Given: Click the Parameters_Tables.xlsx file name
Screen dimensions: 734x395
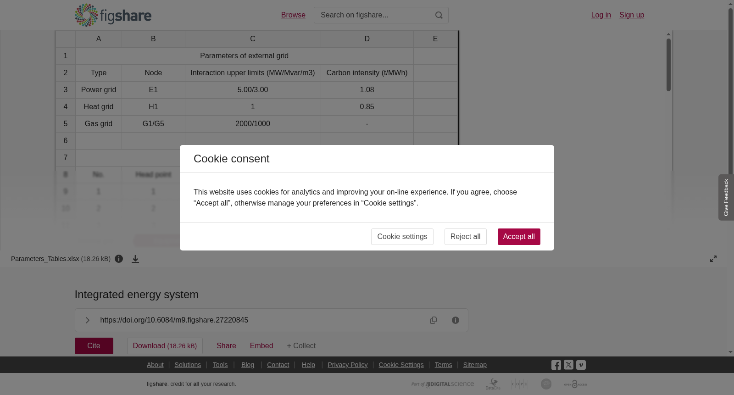Looking at the screenshot, I should (45, 259).
